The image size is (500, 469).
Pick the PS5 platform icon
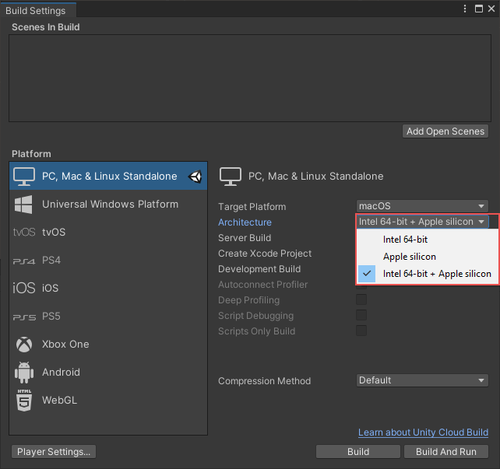point(24,317)
